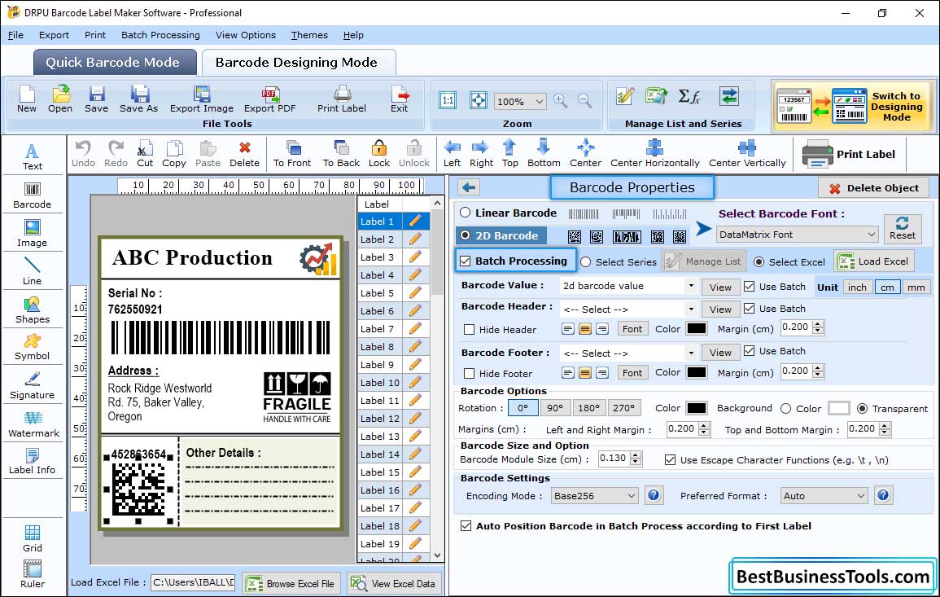Click the back arrow in properties panel
Screen dimensions: 940x597
coord(469,188)
